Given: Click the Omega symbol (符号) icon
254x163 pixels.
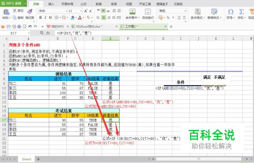Looking at the screenshot, I should (x=231, y=12).
